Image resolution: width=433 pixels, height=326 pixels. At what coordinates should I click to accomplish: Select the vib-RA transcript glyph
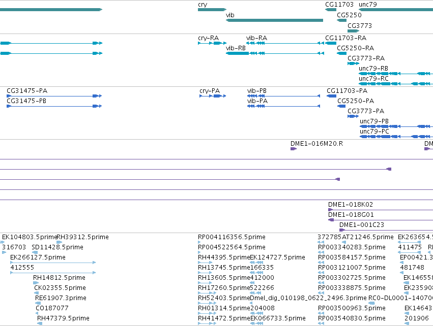tap(285, 43)
